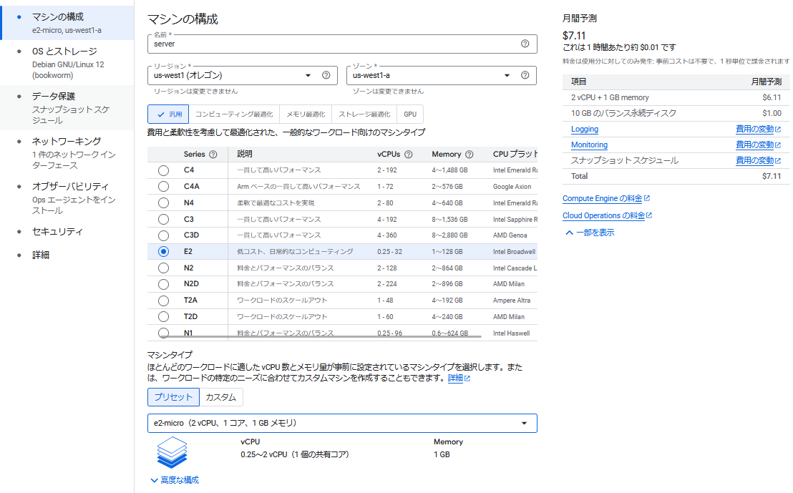Screen dimensions: 793x493
Task: Switch to ストレージ最適化 tab
Action: [x=364, y=114]
